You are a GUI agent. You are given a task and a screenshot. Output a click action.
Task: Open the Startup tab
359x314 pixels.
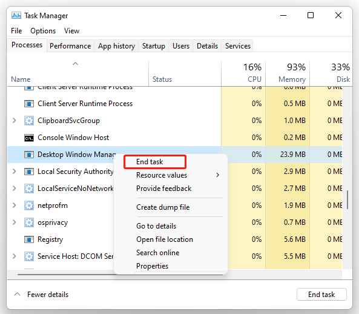point(154,46)
